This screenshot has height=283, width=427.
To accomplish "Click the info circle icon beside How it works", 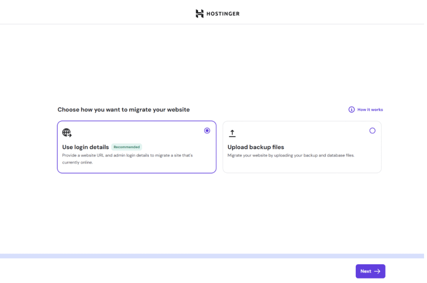I will click(352, 110).
